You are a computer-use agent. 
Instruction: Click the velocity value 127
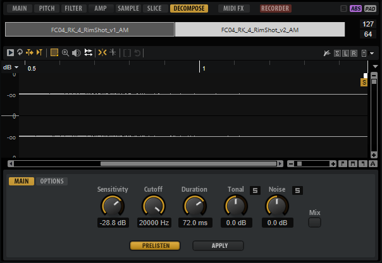pos(368,24)
